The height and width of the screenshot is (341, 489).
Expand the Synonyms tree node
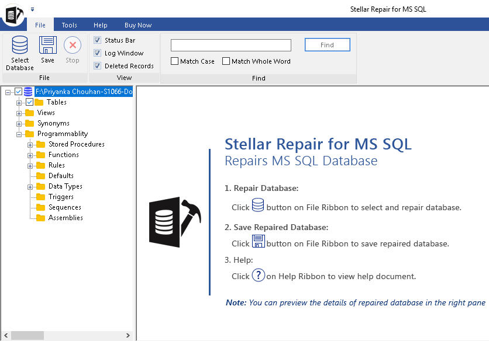pos(19,124)
